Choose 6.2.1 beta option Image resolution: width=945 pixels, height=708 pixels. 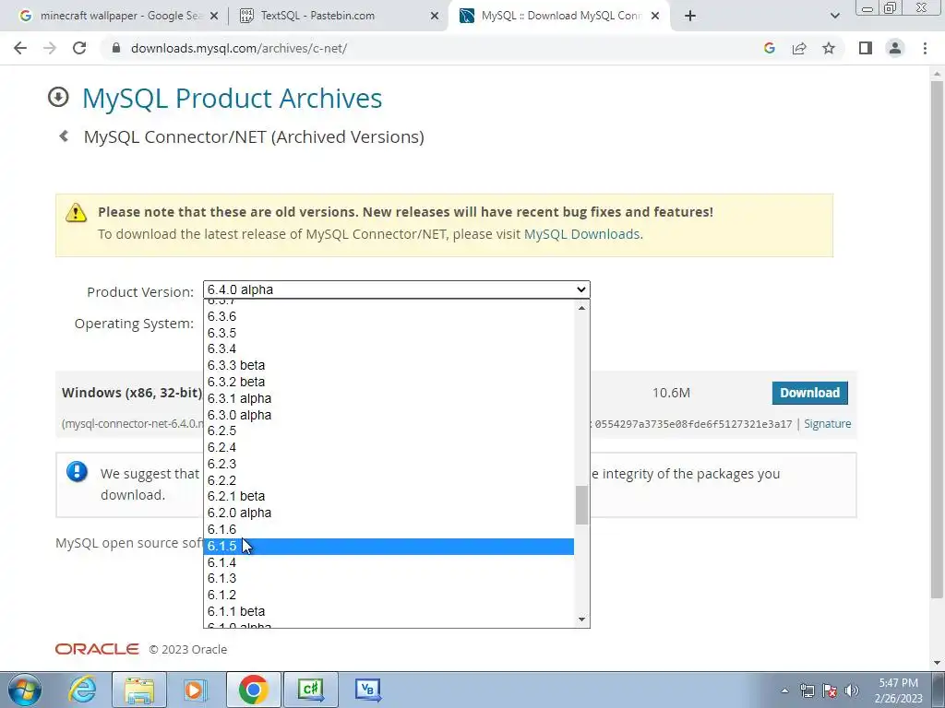(x=389, y=496)
